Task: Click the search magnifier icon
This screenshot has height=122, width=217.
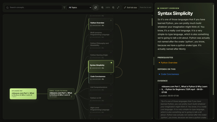Action: (8, 8)
